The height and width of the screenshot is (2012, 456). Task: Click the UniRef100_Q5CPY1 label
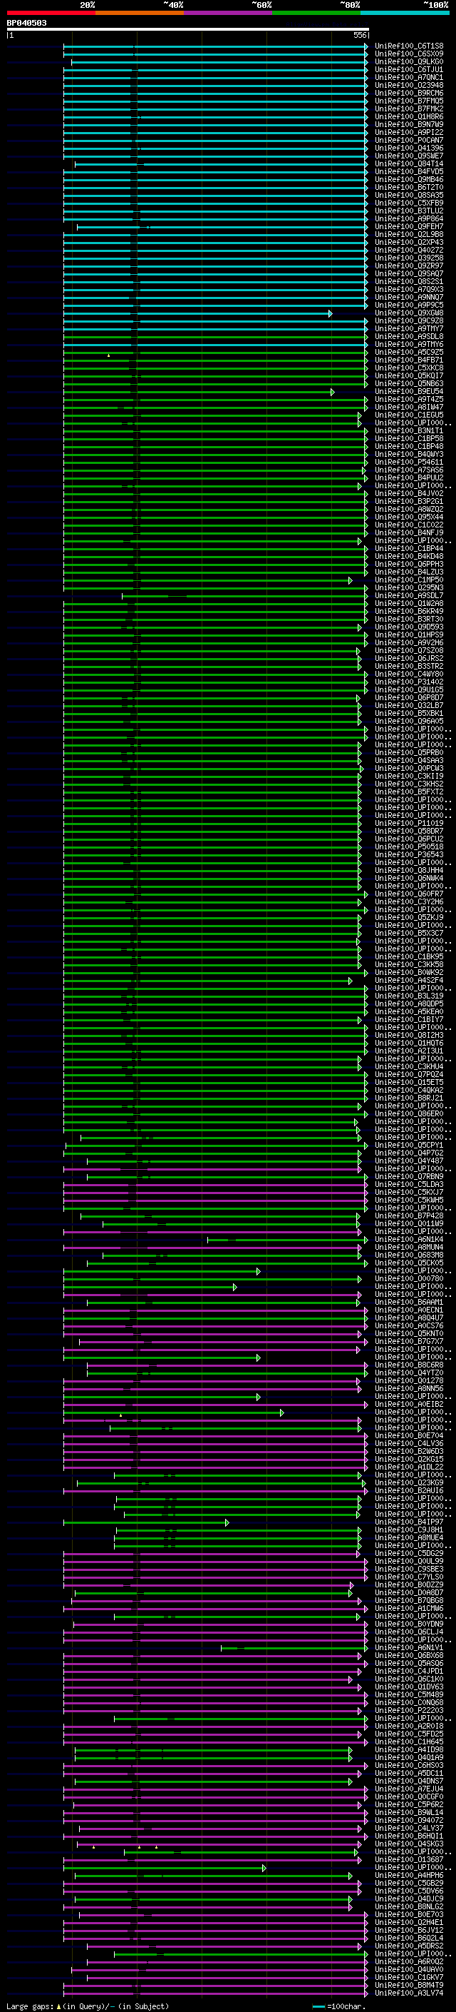[x=409, y=1145]
